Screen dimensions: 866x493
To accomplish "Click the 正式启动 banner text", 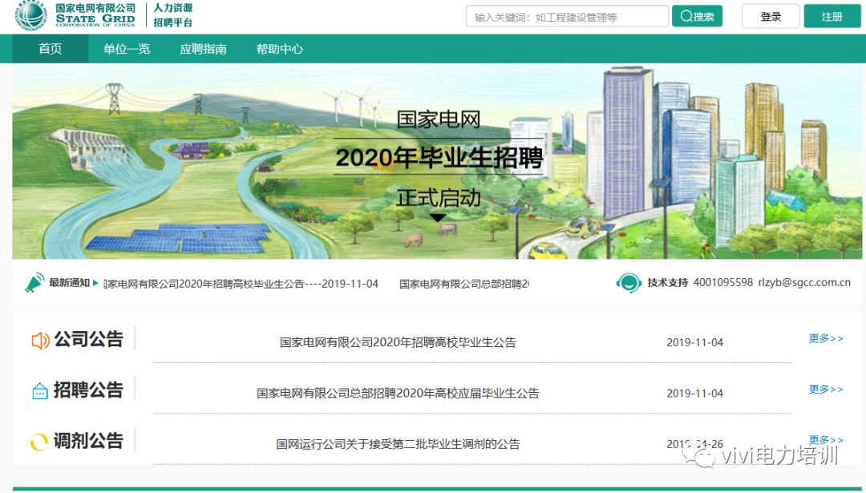I will 439,198.
